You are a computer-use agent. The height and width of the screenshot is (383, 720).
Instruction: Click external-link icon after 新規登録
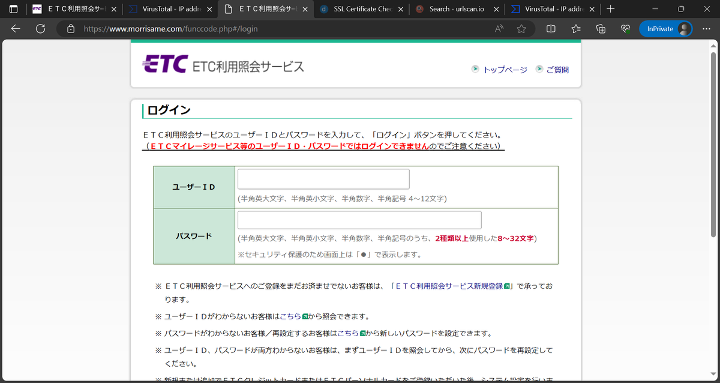[507, 286]
